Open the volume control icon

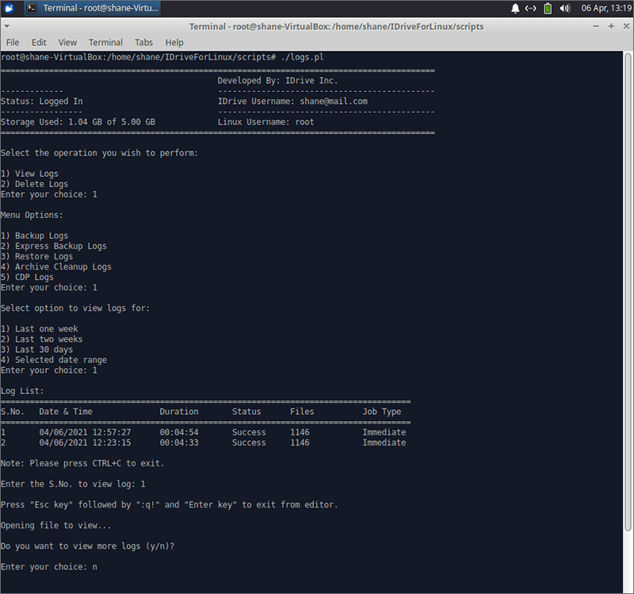pyautogui.click(x=564, y=8)
